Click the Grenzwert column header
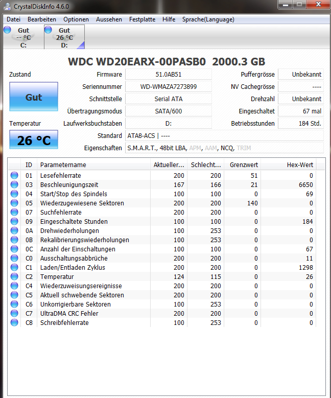331x398 pixels. tap(243, 165)
